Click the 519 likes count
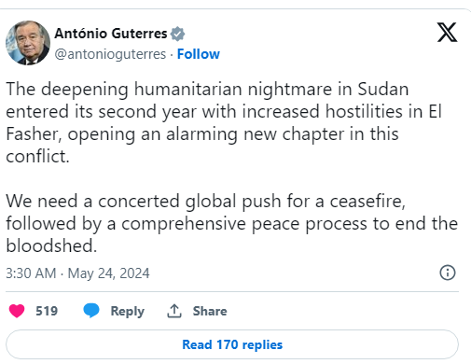Image resolution: width=471 pixels, height=364 pixels. pyautogui.click(x=47, y=311)
